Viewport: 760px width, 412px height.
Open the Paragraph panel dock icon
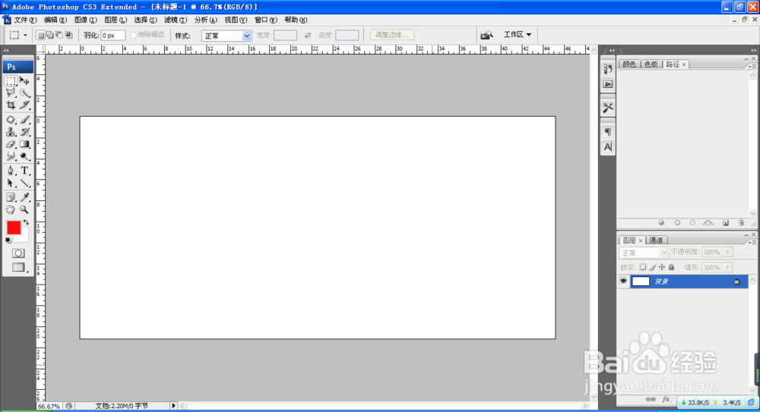pos(608,132)
